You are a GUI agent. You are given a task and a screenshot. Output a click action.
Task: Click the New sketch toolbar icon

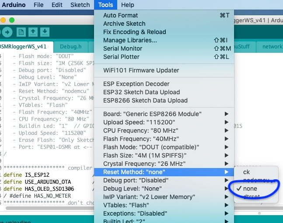(21, 32)
